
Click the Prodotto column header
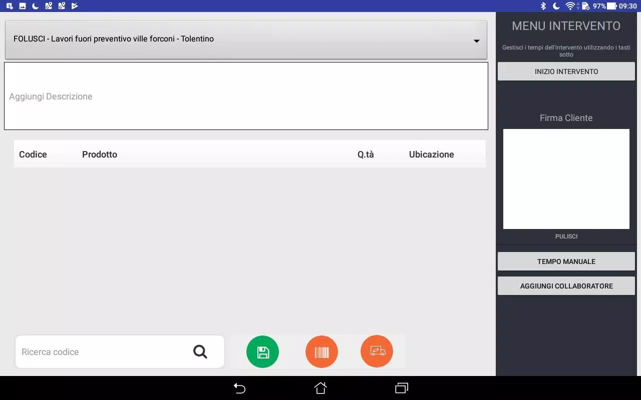tap(100, 154)
